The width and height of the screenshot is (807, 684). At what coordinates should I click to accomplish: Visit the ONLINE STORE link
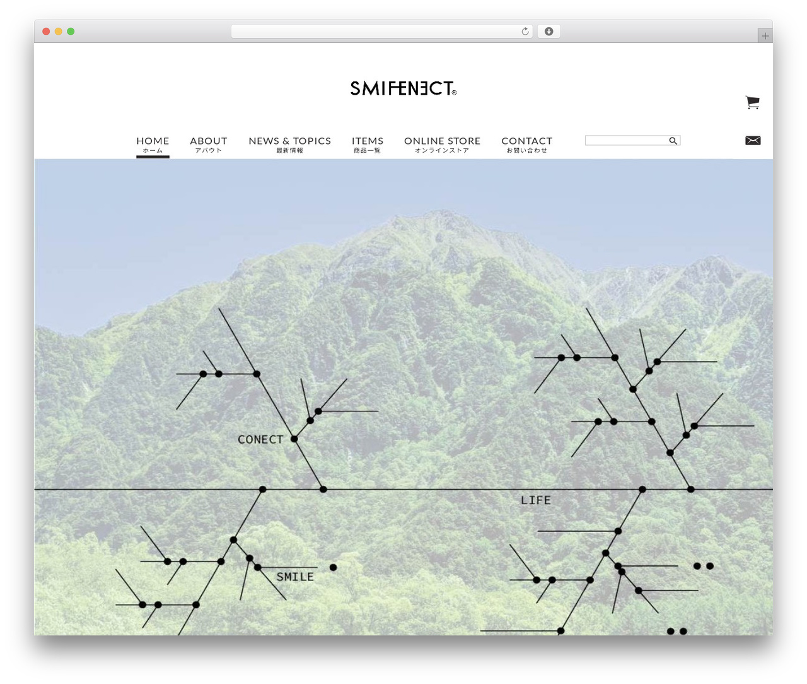[442, 144]
